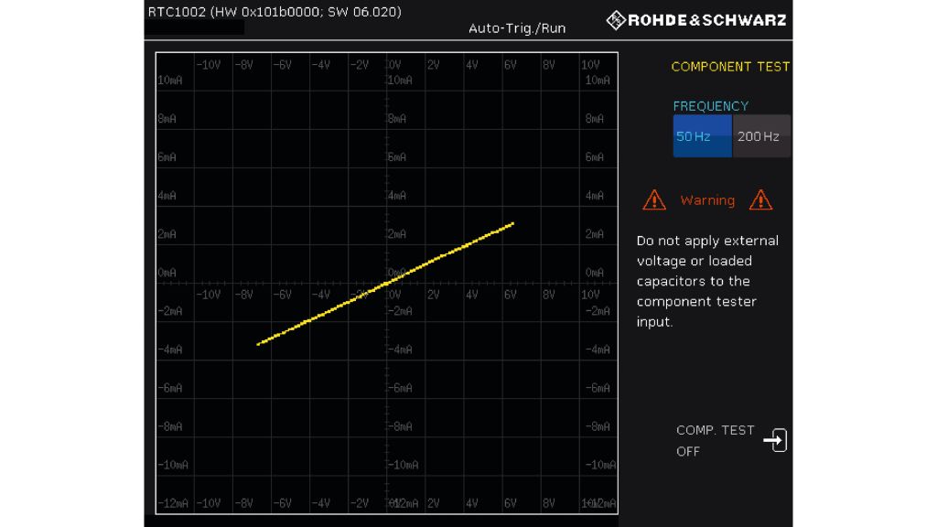This screenshot has width=937, height=527.
Task: Click the upper-right endpoint of the yellow trace
Action: pos(512,223)
